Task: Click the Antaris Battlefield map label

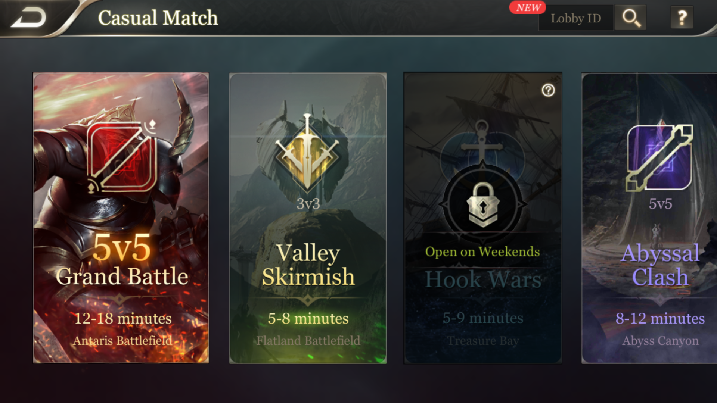Action: 122,340
